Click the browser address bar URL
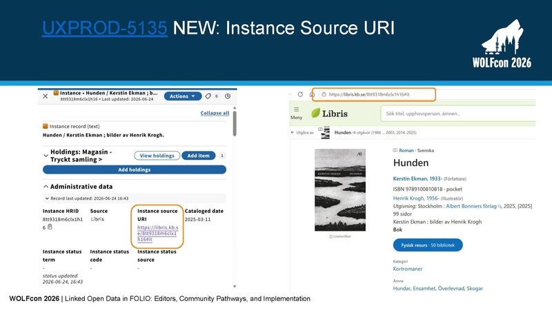552x310 pixels. tap(369, 94)
